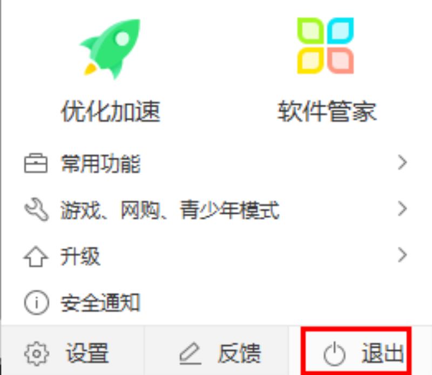Expand the 升级 submenu arrow
Screen dimensions: 432x375
(x=402, y=255)
